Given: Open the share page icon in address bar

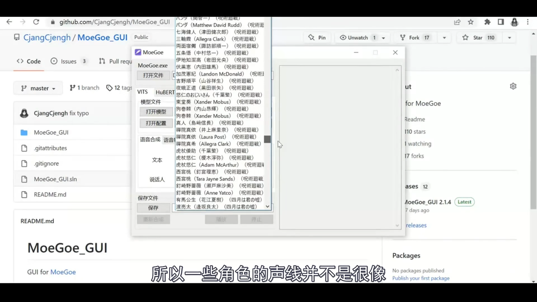Looking at the screenshot, I should (x=457, y=22).
